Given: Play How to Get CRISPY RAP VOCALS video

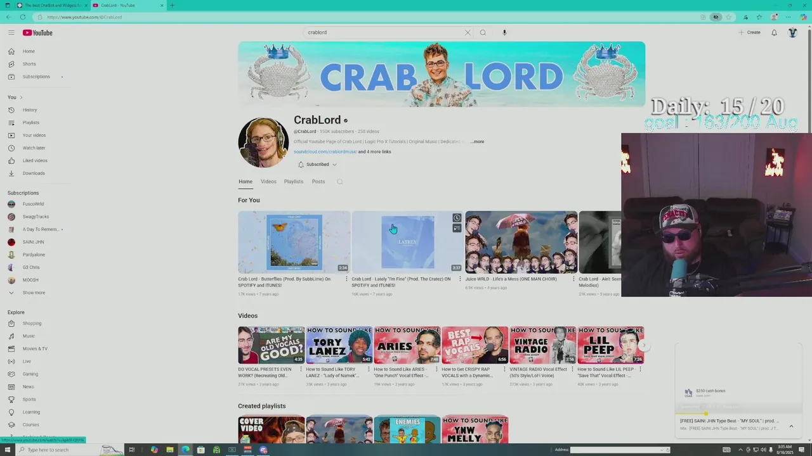Looking at the screenshot, I should (x=475, y=345).
